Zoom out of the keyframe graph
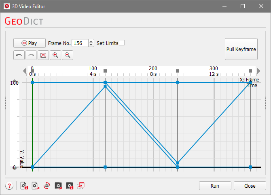Image resolution: width=271 pixels, height=195 pixels. click(68, 55)
